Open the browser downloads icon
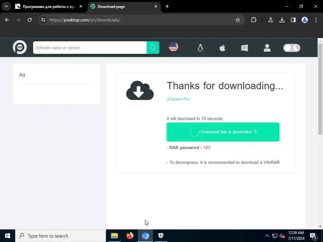The height and width of the screenshot is (242, 323). point(282,20)
